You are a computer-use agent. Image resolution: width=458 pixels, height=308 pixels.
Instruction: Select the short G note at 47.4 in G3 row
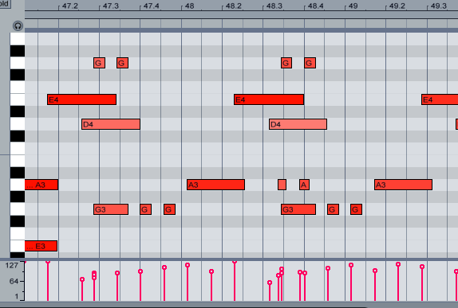click(146, 209)
